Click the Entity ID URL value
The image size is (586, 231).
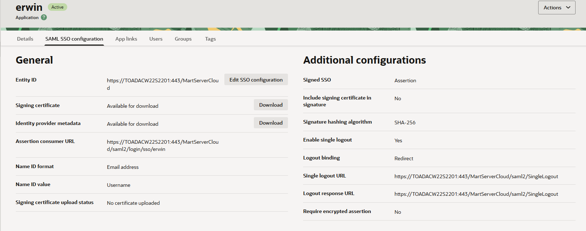(x=162, y=81)
